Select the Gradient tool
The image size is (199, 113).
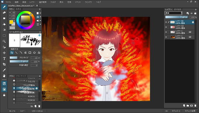(x=4, y=30)
